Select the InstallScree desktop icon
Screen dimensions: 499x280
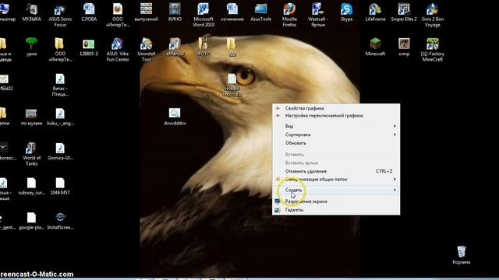pyautogui.click(x=60, y=221)
